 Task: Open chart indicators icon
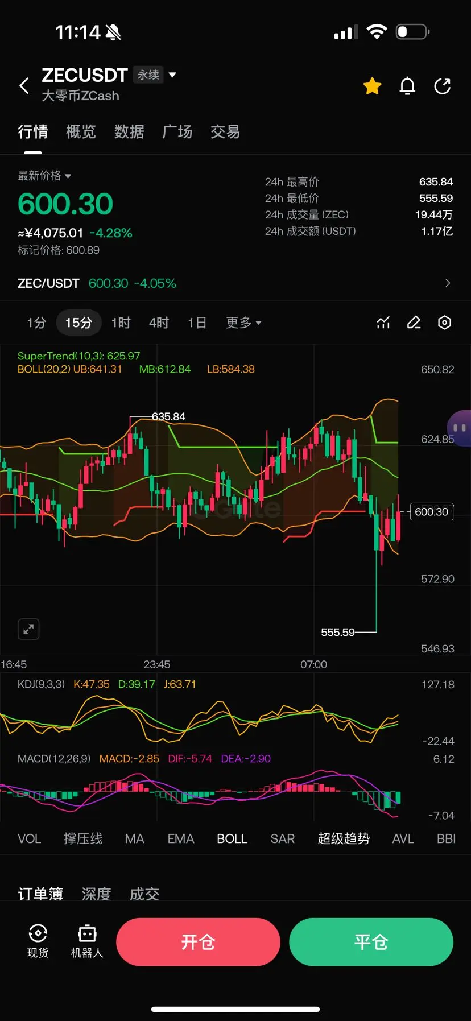click(383, 323)
